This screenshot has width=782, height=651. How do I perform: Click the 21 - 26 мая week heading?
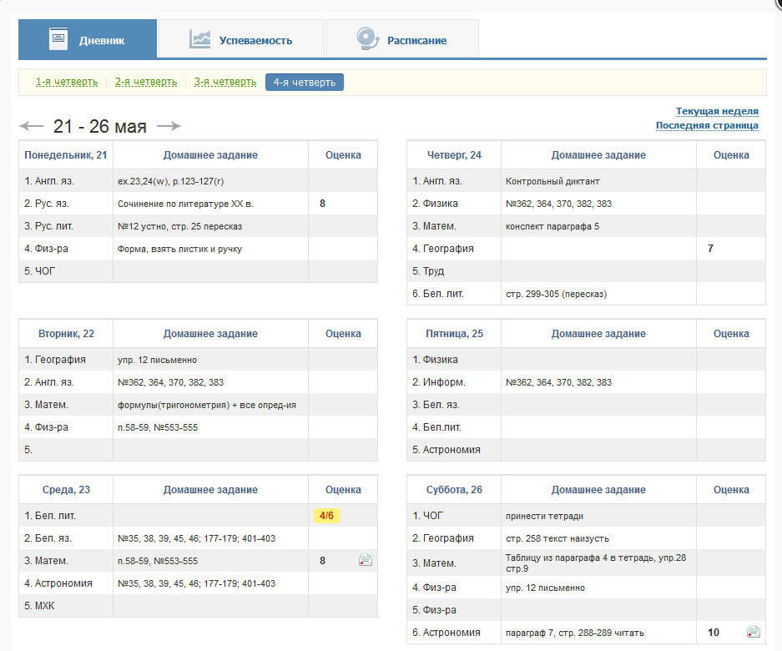(100, 126)
